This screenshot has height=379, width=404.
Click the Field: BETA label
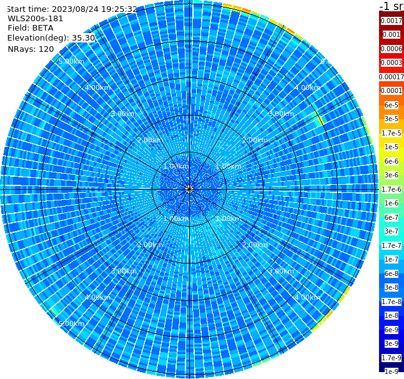tap(31, 28)
